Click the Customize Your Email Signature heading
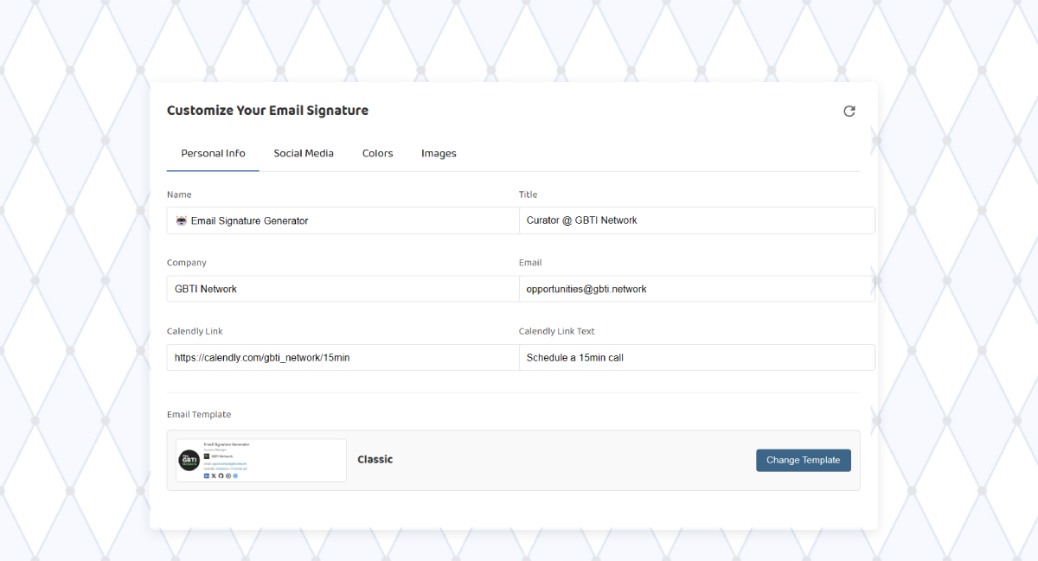Viewport: 1038px width, 561px height. [x=267, y=111]
